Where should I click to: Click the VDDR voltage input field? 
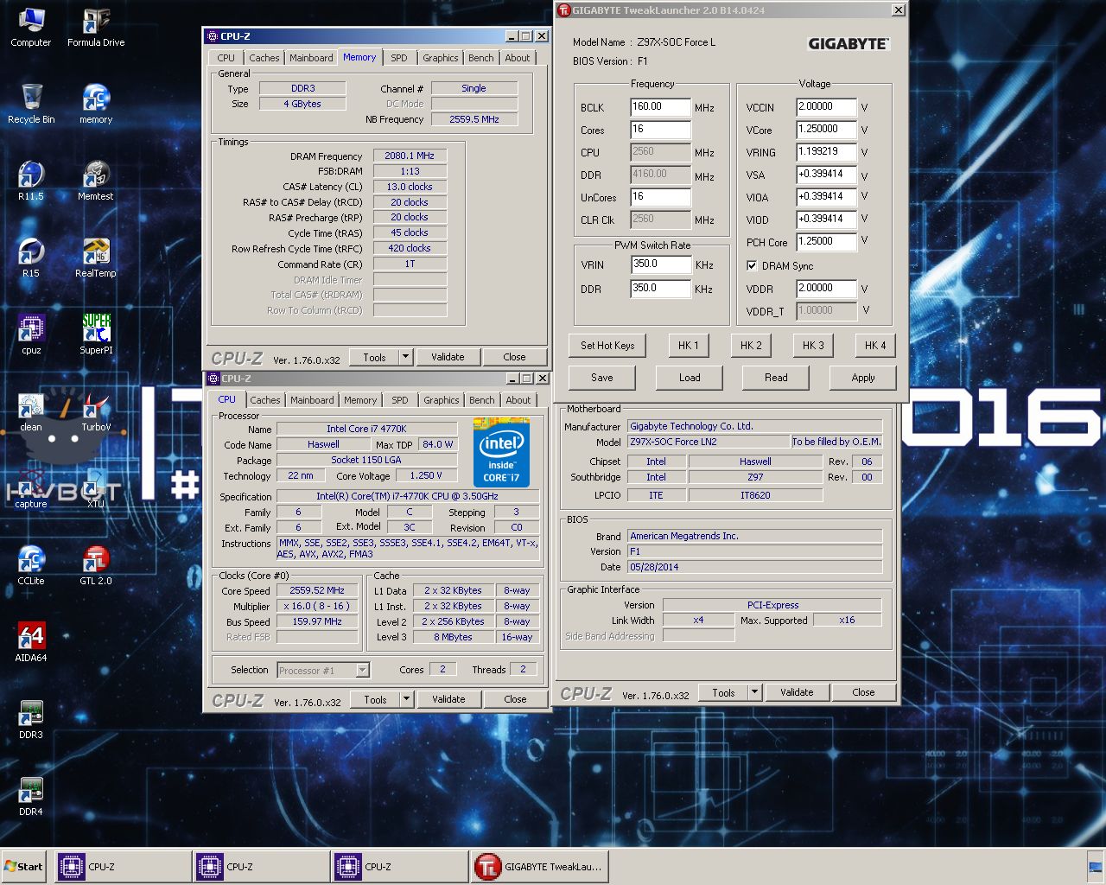[826, 289]
